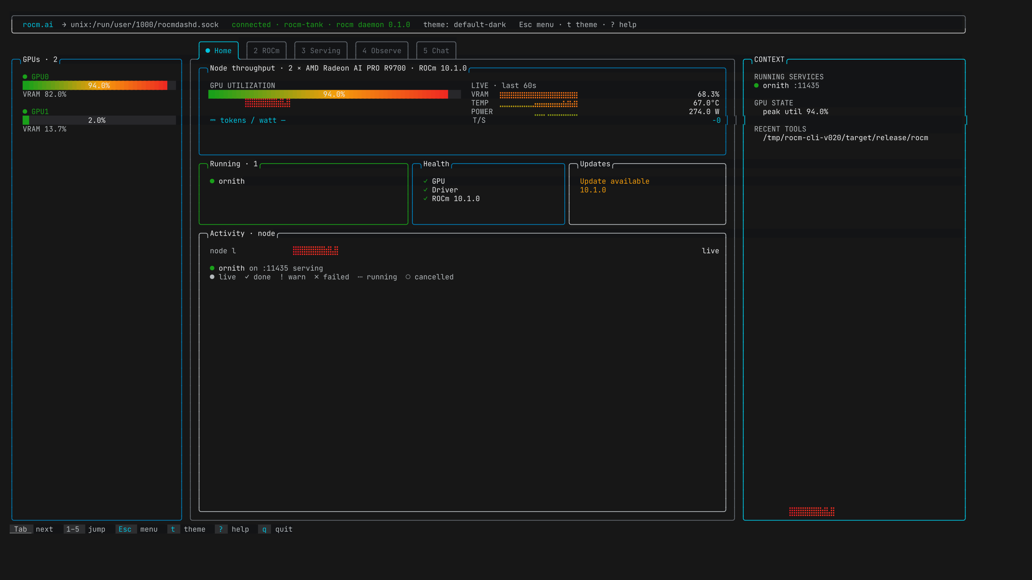
Task: Click the GPU1 green status dot
Action: (25, 112)
